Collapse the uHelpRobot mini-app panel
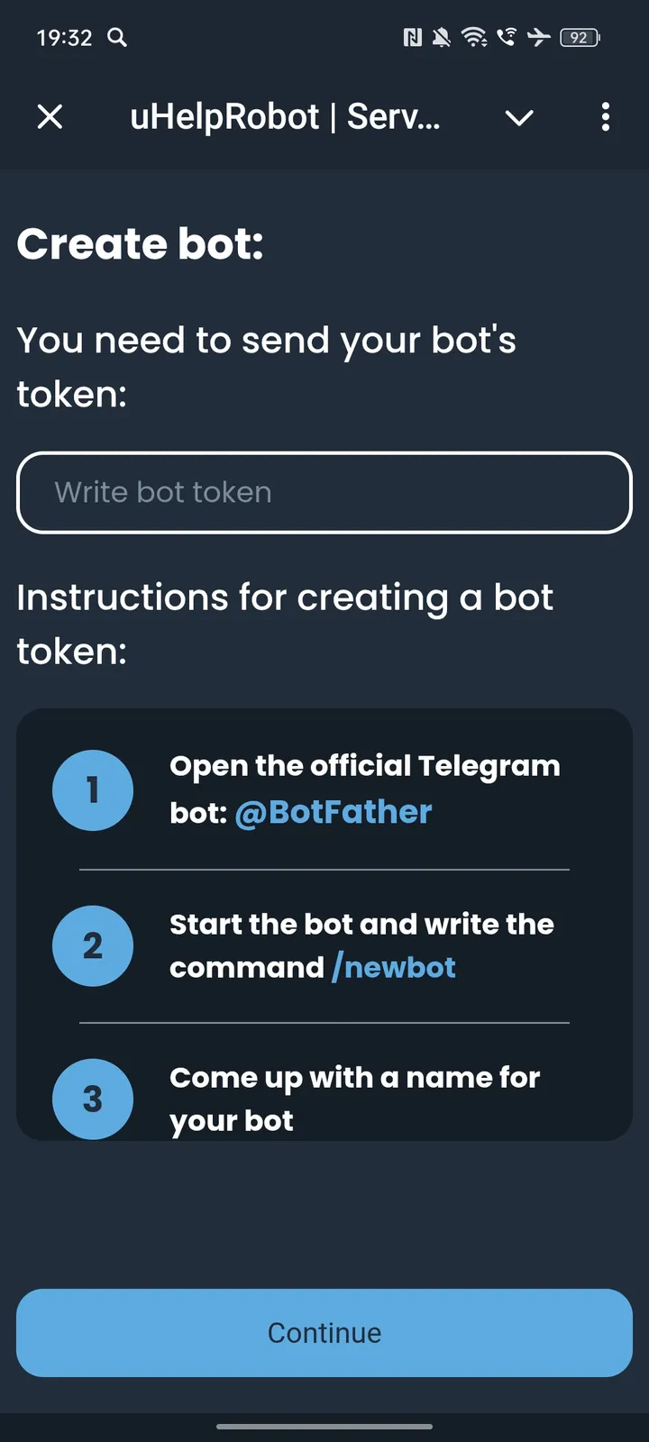The width and height of the screenshot is (649, 1442). (50, 117)
